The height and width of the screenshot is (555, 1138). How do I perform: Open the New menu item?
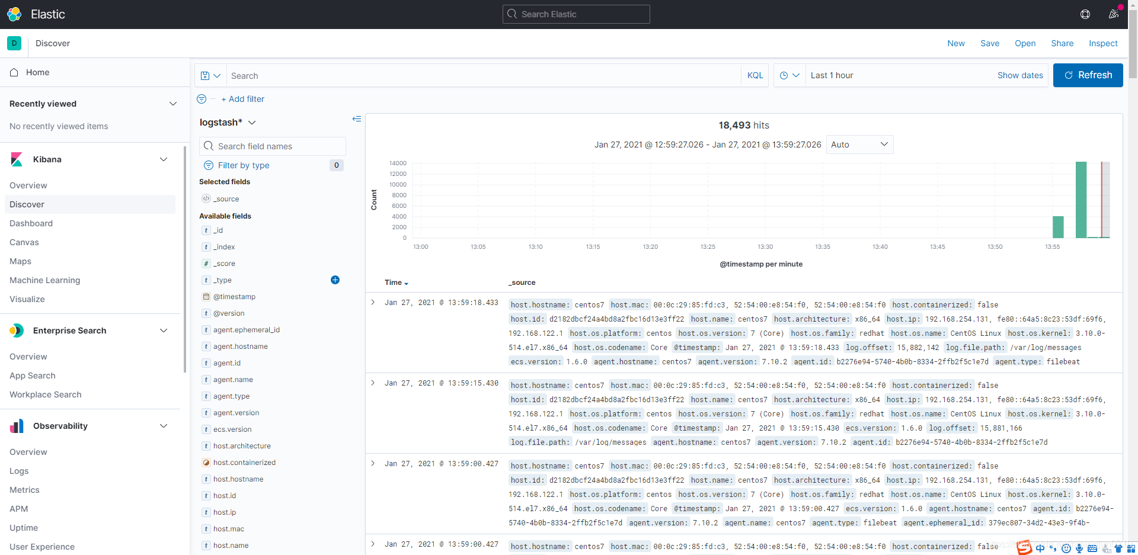click(x=956, y=43)
